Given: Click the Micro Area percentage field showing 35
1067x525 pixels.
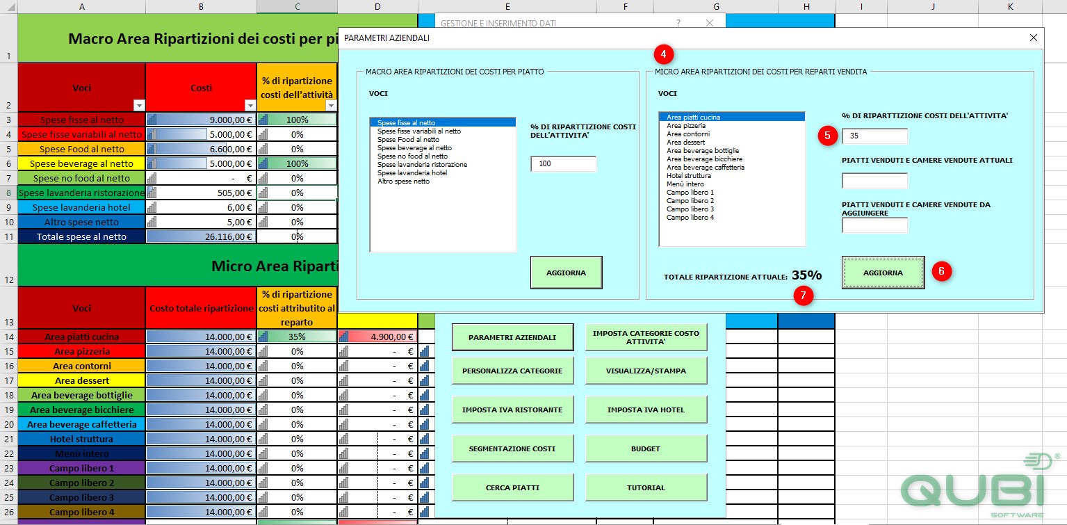Looking at the screenshot, I should click(874, 136).
